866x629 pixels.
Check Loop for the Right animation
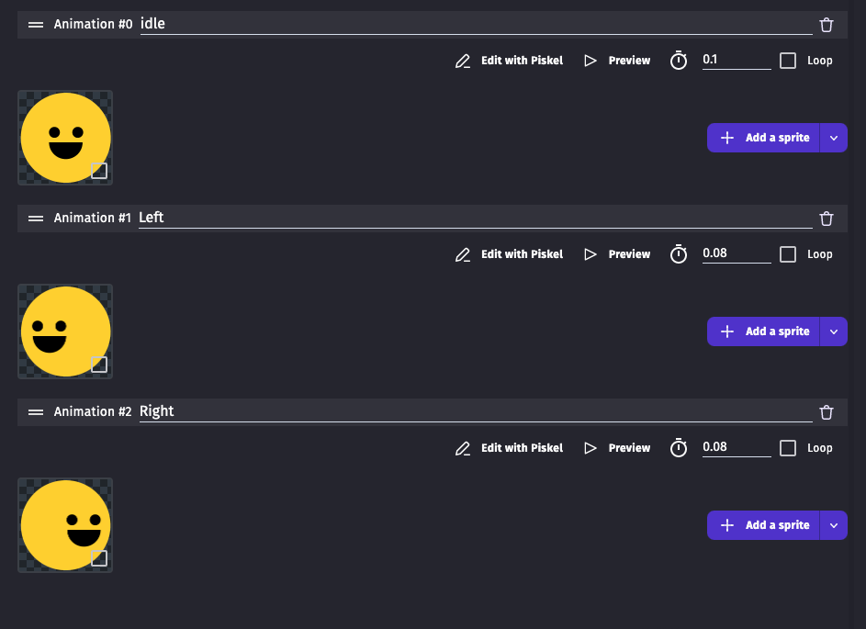[788, 448]
